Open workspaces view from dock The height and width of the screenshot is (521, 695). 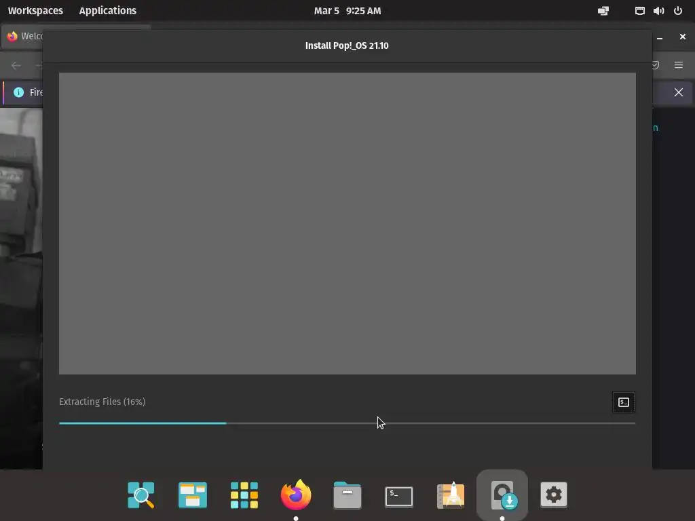click(192, 495)
